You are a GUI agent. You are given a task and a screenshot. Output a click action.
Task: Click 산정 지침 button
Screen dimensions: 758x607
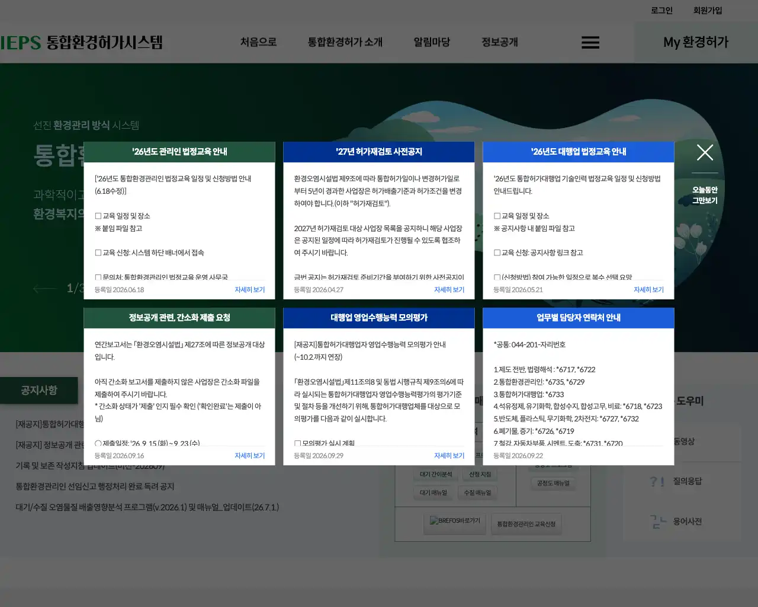click(x=480, y=474)
